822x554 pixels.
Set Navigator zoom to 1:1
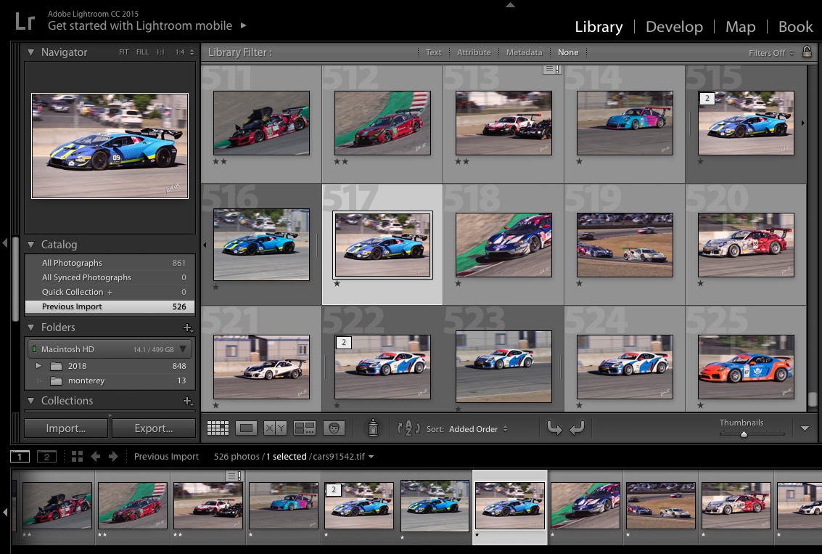(160, 52)
